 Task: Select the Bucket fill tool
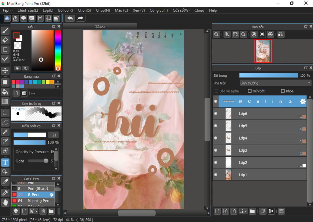click(5, 92)
